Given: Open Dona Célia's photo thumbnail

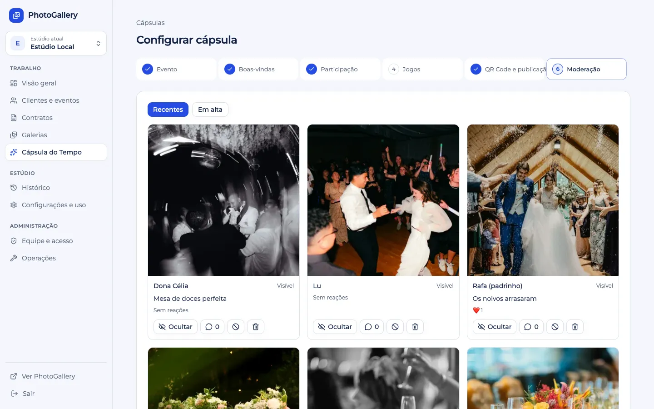Looking at the screenshot, I should [223, 200].
